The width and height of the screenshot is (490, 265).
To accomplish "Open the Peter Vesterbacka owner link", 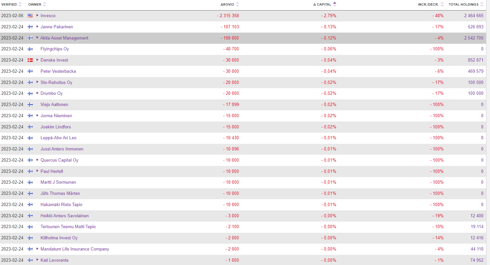I will pyautogui.click(x=58, y=71).
